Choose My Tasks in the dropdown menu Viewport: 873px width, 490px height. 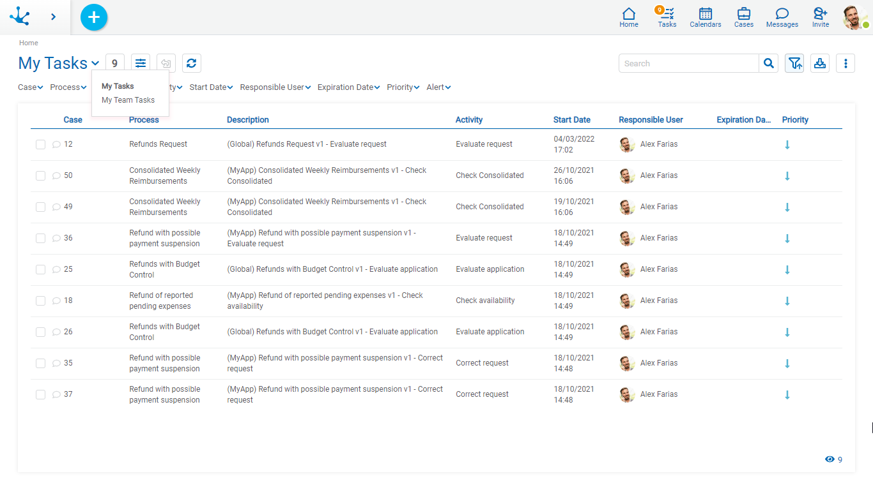point(118,86)
